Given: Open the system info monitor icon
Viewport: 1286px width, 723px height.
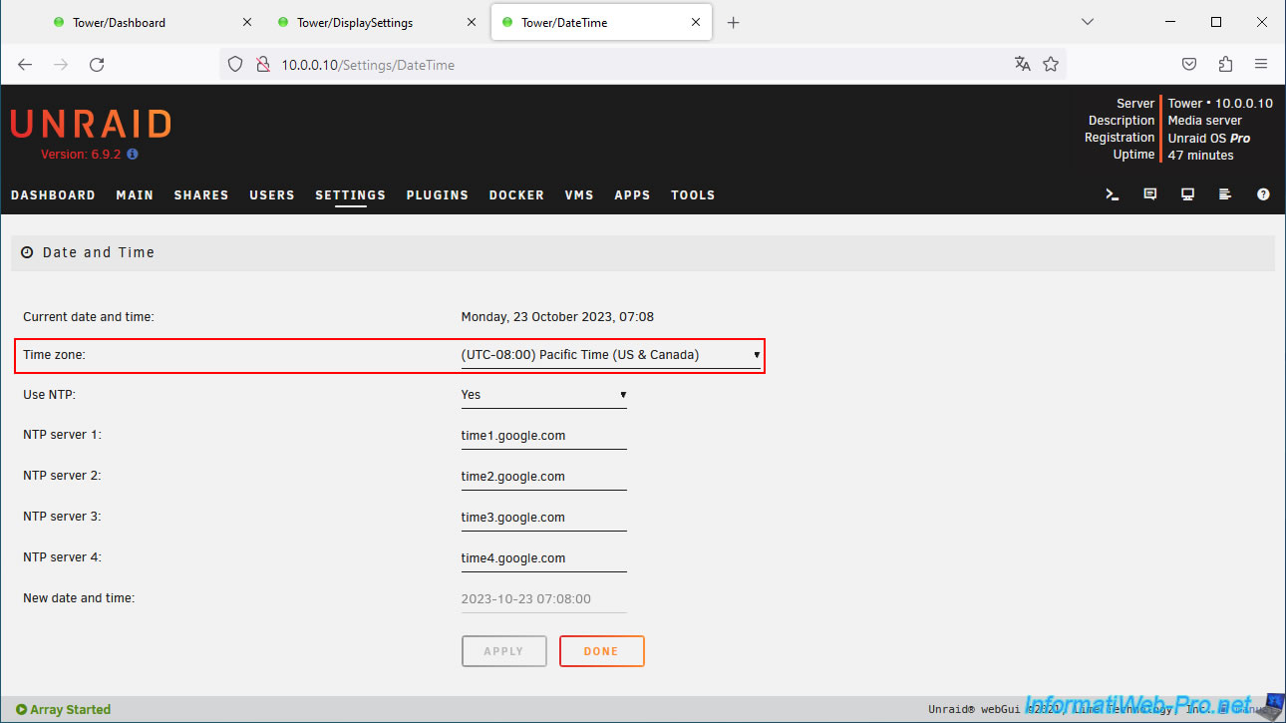Looking at the screenshot, I should 1187,194.
